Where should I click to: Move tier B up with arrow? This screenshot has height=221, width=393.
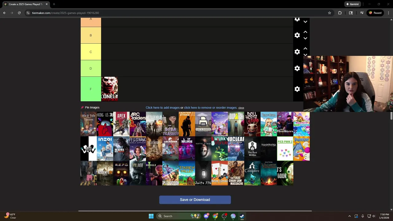click(305, 32)
